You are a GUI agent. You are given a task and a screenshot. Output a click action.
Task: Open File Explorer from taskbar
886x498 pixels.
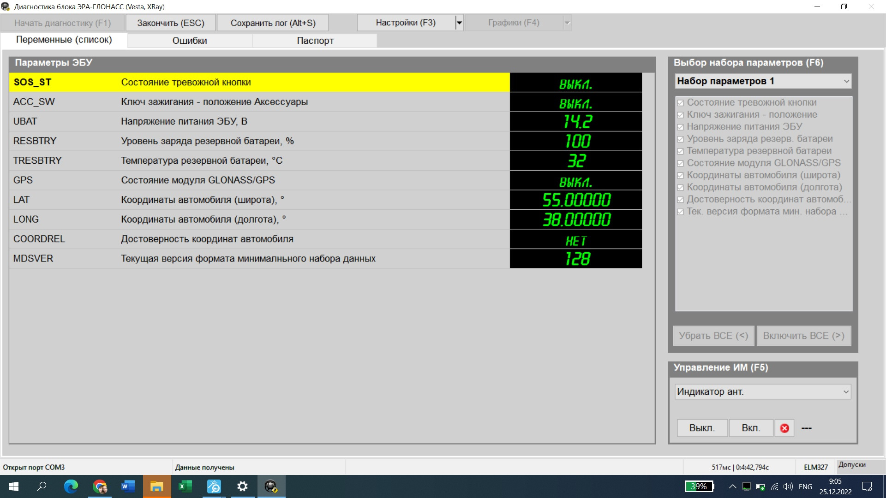tap(157, 486)
